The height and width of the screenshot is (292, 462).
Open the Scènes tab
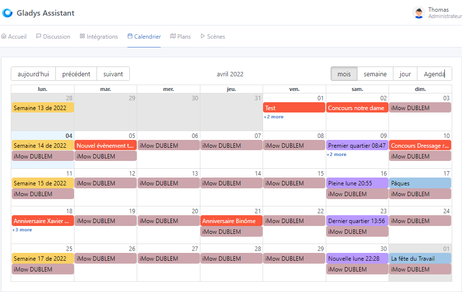coord(213,37)
